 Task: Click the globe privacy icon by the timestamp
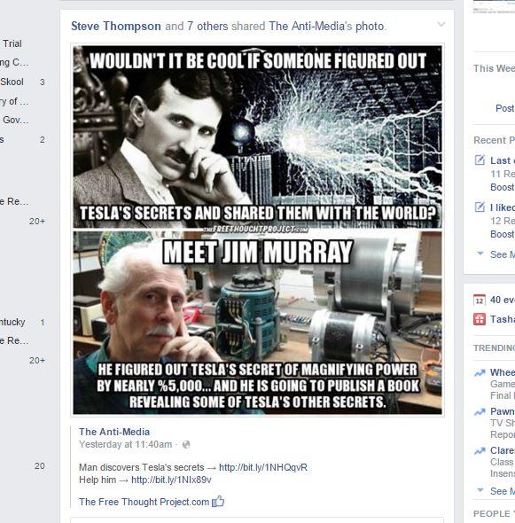[x=186, y=444]
